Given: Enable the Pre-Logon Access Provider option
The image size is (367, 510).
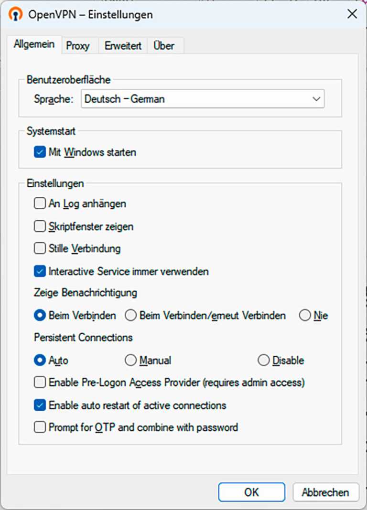Looking at the screenshot, I should (40, 382).
